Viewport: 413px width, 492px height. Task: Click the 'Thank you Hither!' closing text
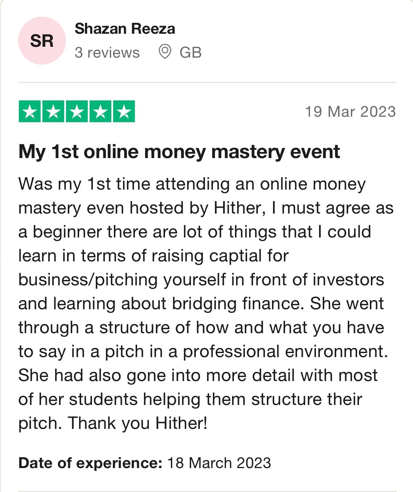[137, 423]
